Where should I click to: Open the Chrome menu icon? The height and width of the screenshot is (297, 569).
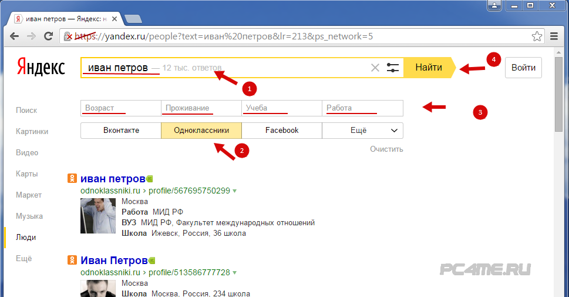point(553,36)
